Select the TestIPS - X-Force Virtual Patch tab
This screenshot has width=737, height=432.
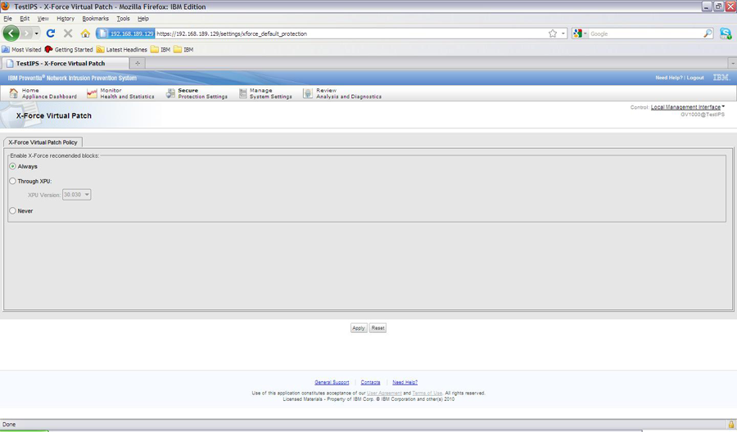point(65,63)
